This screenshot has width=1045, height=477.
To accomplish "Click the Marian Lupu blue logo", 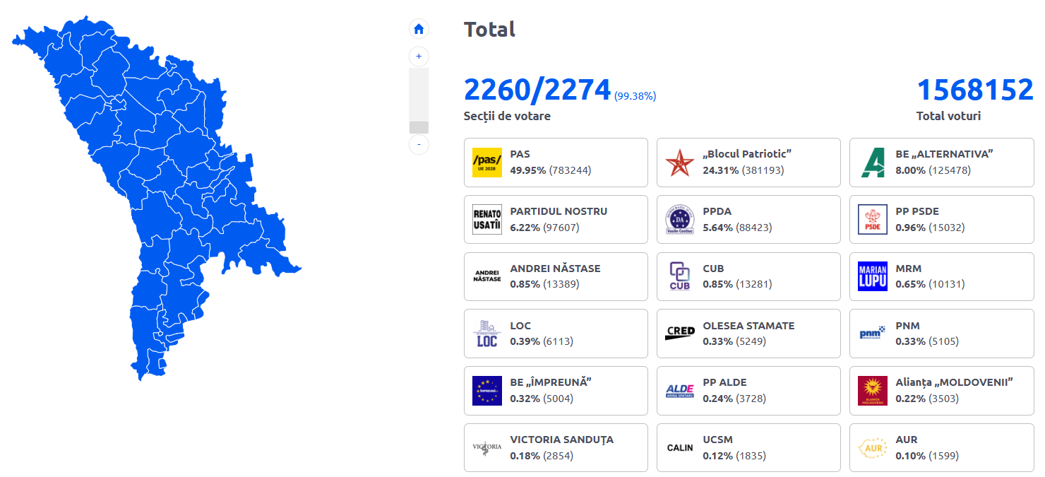I will click(872, 276).
